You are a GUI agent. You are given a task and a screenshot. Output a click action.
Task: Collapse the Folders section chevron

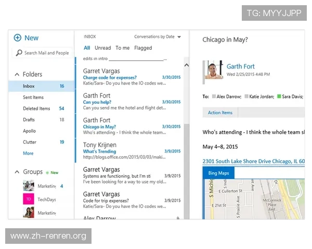click(x=17, y=75)
